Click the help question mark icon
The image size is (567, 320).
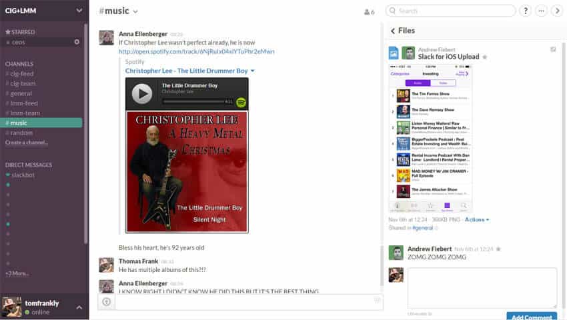coord(526,11)
